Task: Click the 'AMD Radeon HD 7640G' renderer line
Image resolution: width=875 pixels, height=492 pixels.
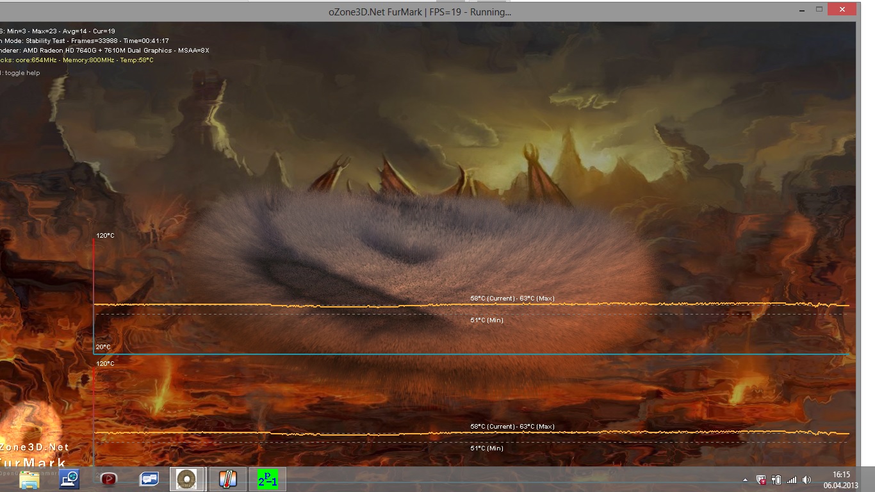Action: point(105,50)
